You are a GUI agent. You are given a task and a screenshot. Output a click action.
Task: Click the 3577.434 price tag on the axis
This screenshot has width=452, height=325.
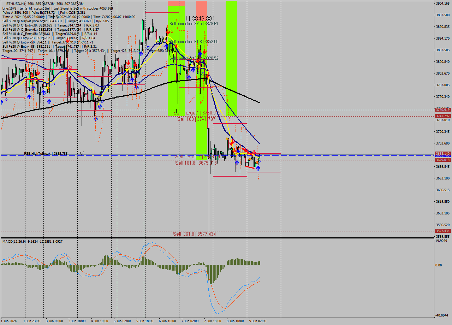443,231
